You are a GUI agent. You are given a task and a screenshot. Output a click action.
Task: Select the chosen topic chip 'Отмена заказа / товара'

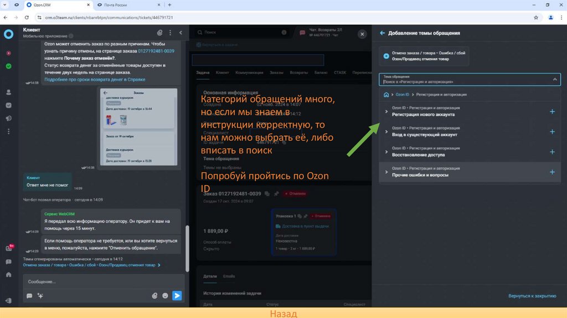point(424,56)
